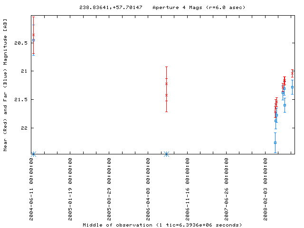
Task: Click the plot title coordinates 238.83641,+57.70147
Action: click(111, 8)
